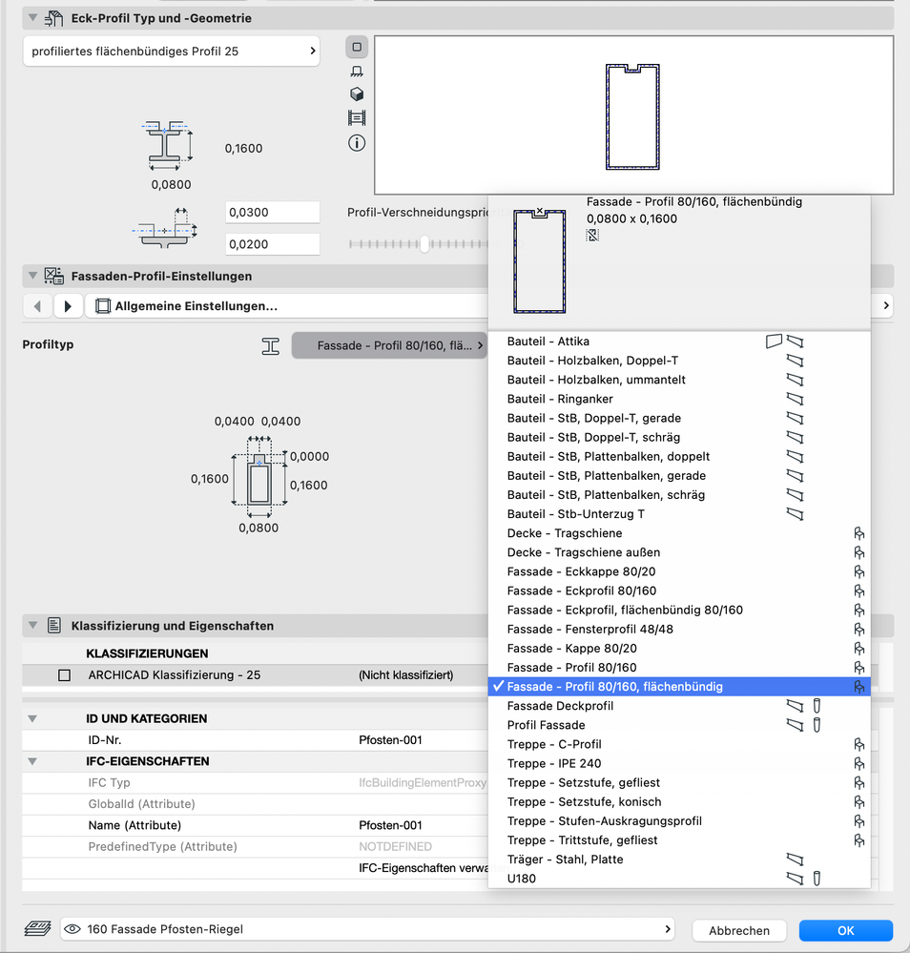Choose Bauteil - StB, Plattenbalken, doppelt entry
This screenshot has height=953, width=910.
pyautogui.click(x=679, y=456)
